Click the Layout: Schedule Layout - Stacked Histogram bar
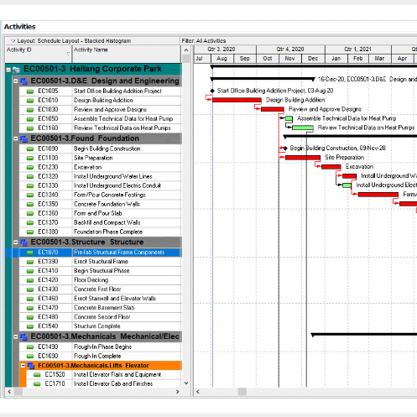Screen dimensions: 417x417 [x=92, y=41]
